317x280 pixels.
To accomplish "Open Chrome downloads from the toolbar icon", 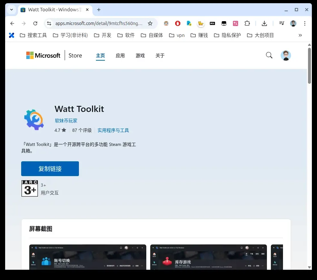I will tap(264, 23).
